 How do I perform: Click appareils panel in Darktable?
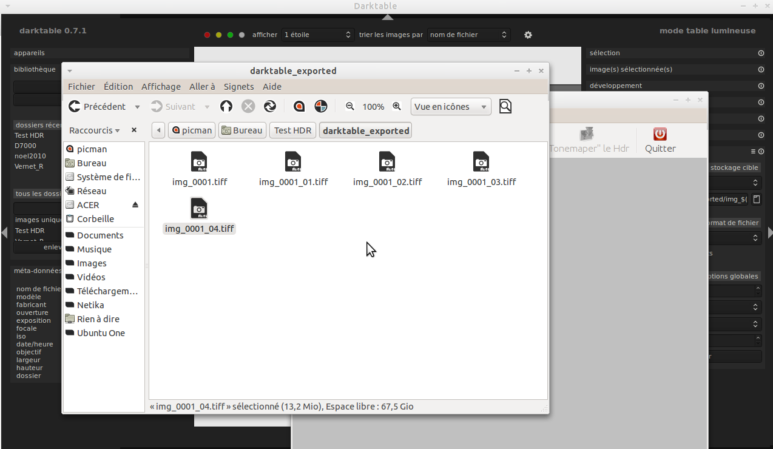[100, 53]
